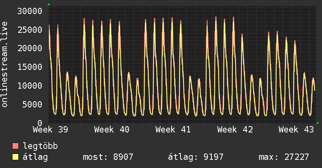Click the most: 8907 statistic
The height and width of the screenshot is (168, 322).
click(x=108, y=157)
